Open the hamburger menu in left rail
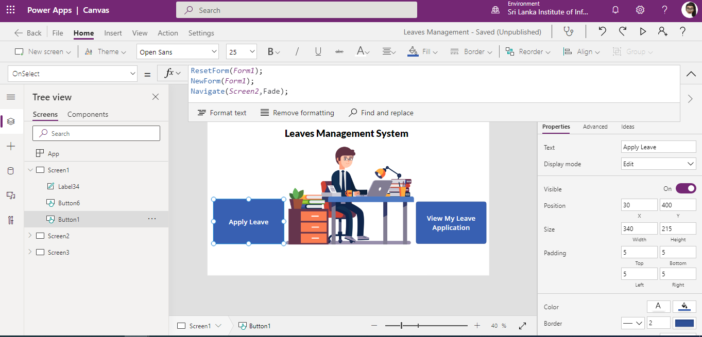This screenshot has height=337, width=702. (x=11, y=97)
